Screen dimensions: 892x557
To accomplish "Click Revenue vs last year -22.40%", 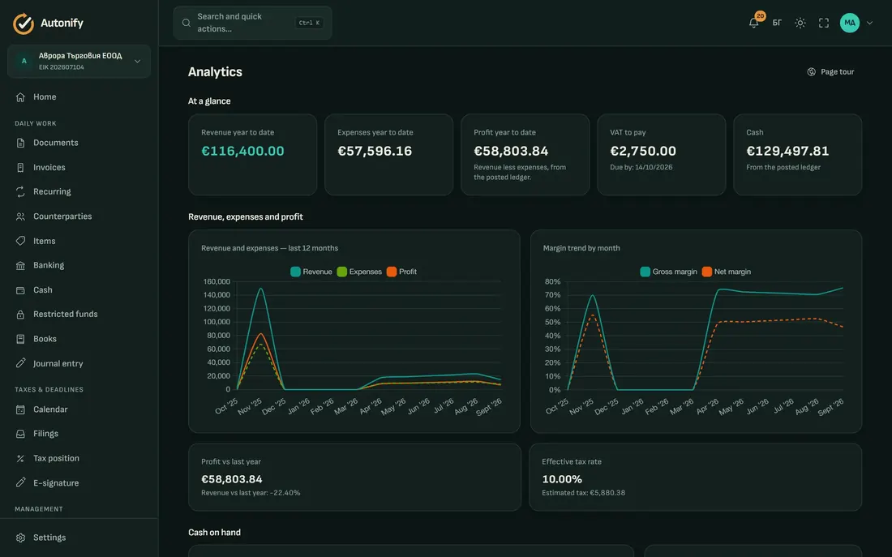I will (251, 493).
